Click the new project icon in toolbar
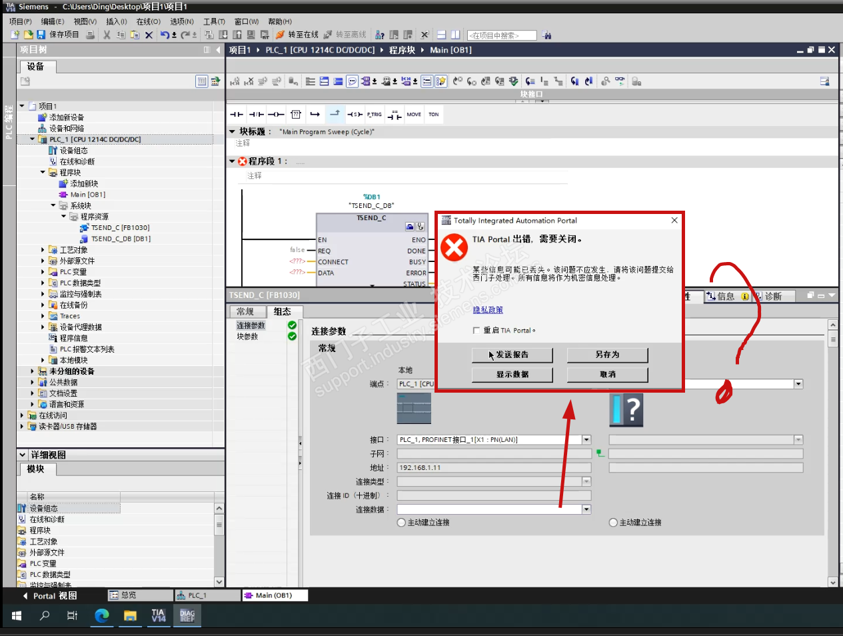Screen dimensions: 843x636 [x=16, y=35]
